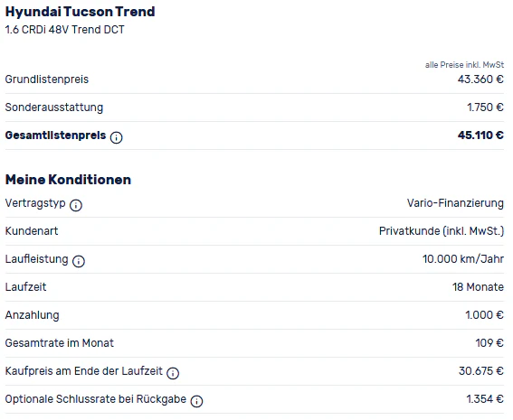Select the Privatkunde (inkl. MwSt.) value

442,231
